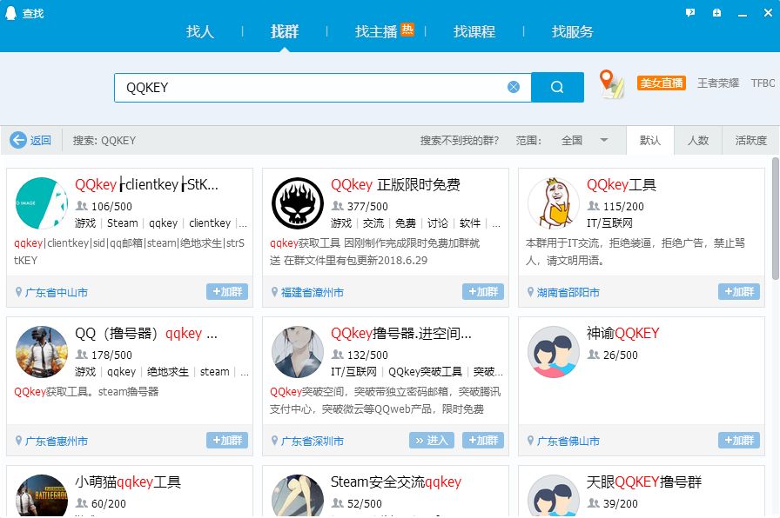Switch to the 找主播 tab
This screenshot has width=780, height=518.
(x=376, y=31)
